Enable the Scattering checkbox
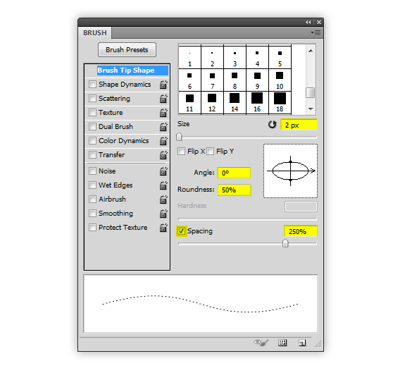The height and width of the screenshot is (375, 393). point(92,98)
